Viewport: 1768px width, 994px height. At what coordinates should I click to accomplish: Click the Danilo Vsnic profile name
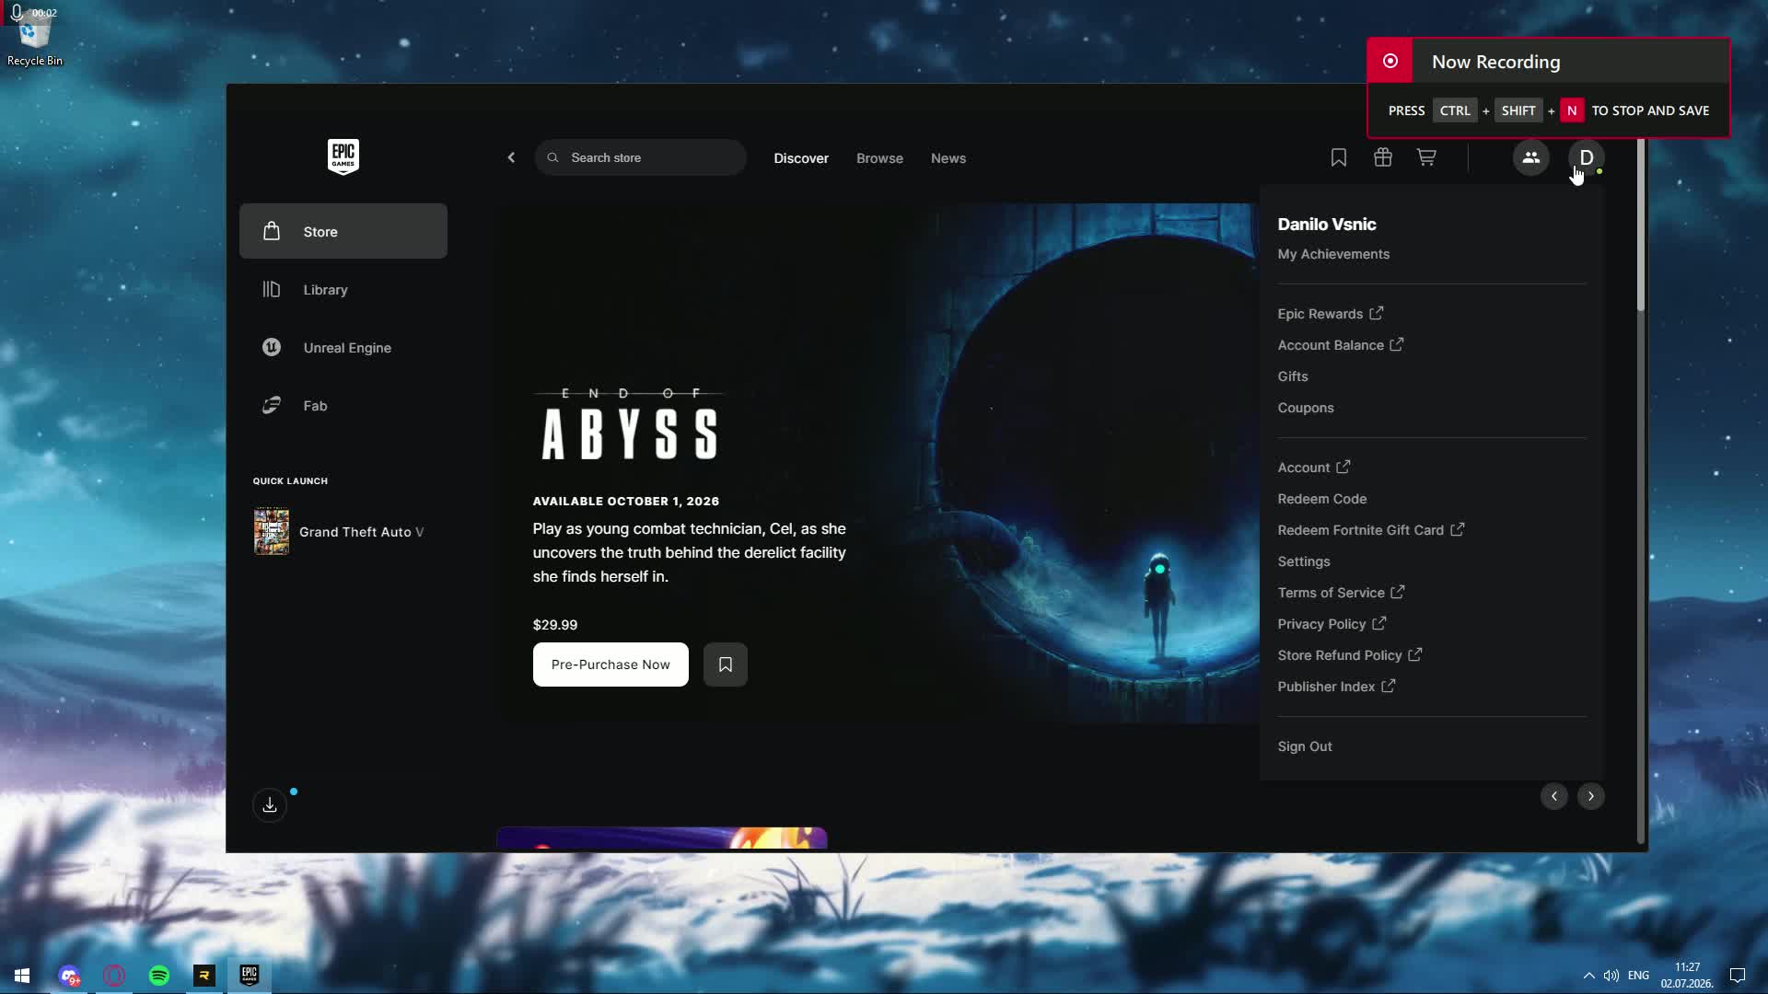[x=1327, y=224]
